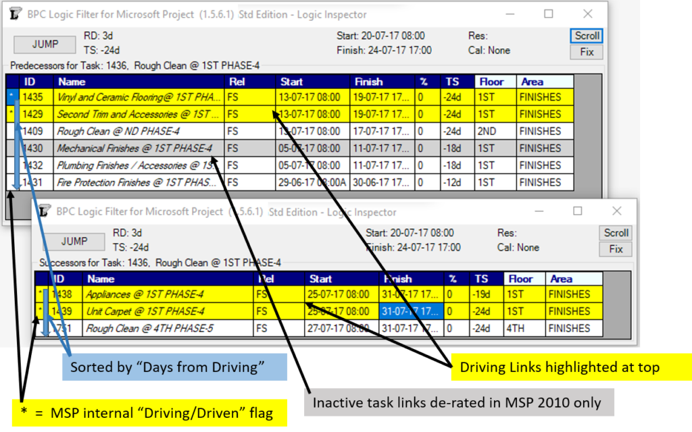This screenshot has height=432, width=692.
Task: Click the BPC funnel icon on the top window
Action: pyautogui.click(x=15, y=13)
